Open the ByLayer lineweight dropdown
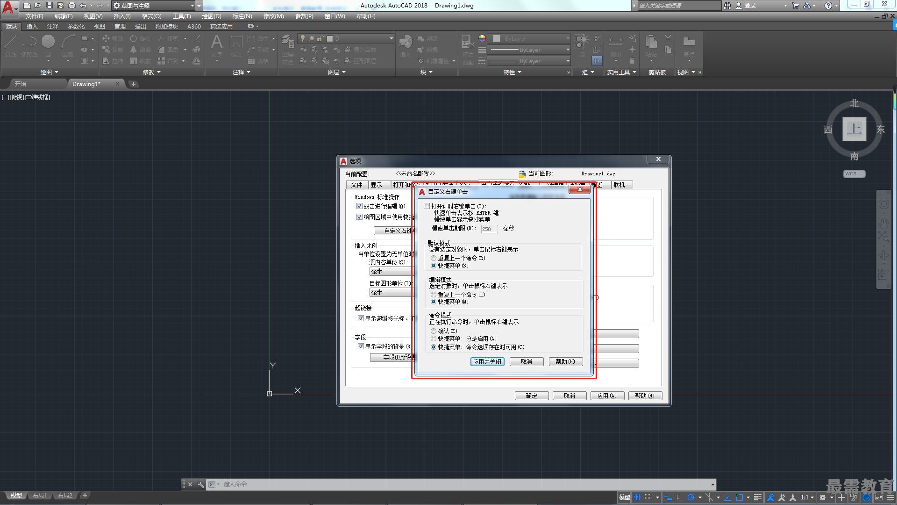This screenshot has height=505, width=897. [529, 50]
